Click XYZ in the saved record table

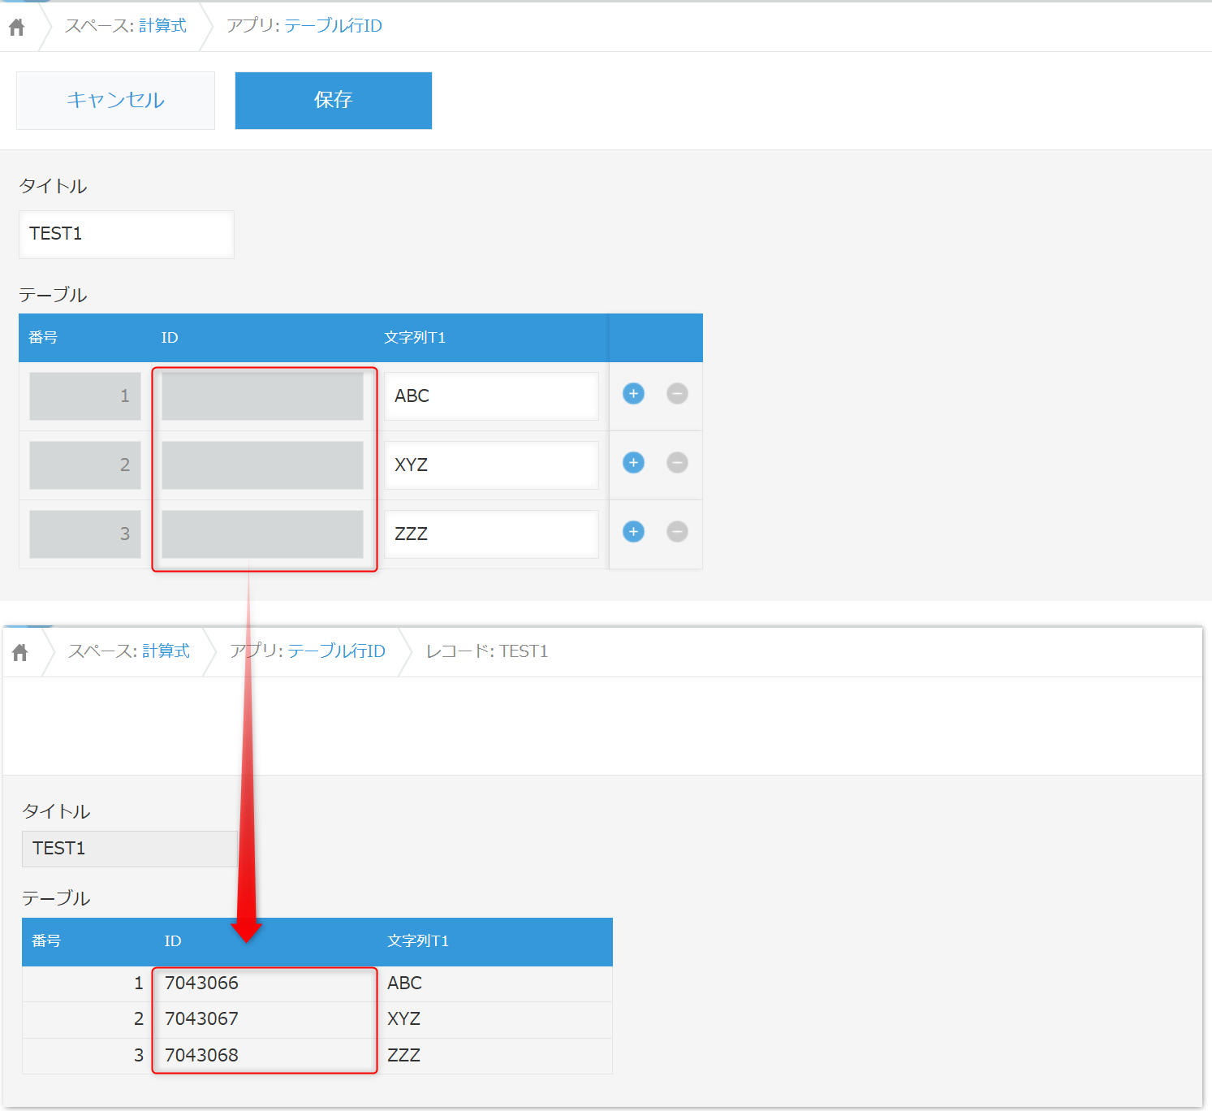point(403,1019)
